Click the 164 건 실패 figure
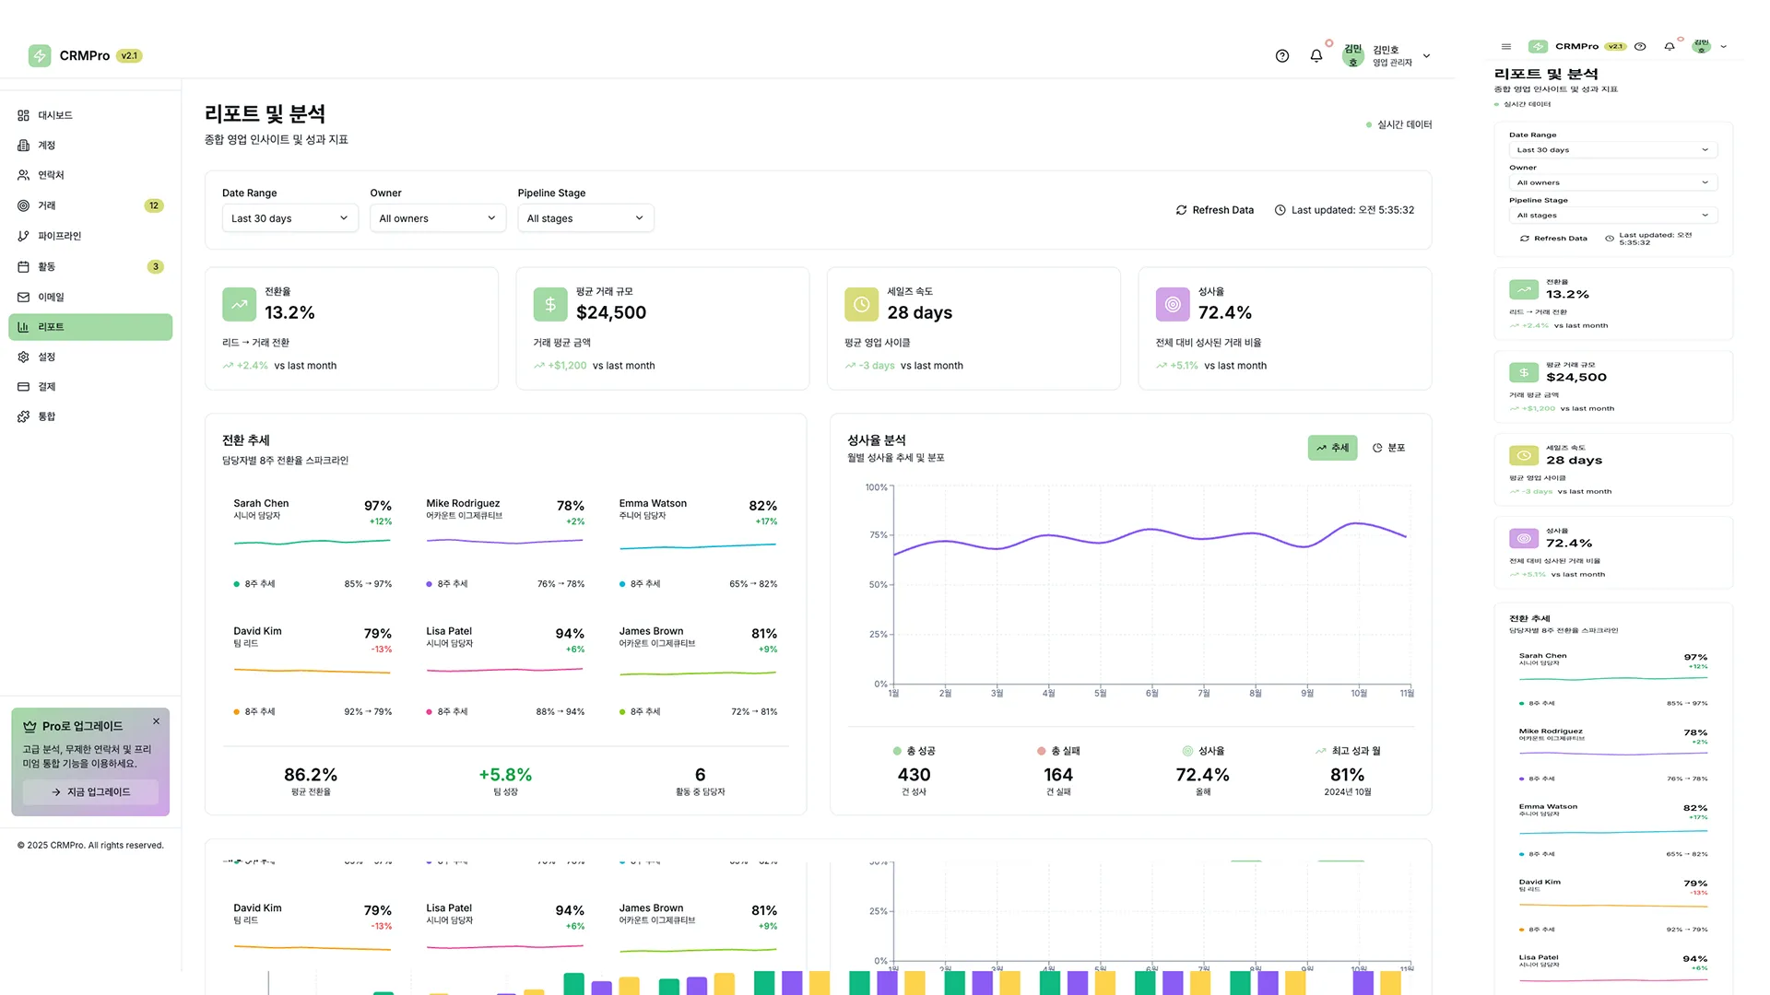 (x=1058, y=775)
